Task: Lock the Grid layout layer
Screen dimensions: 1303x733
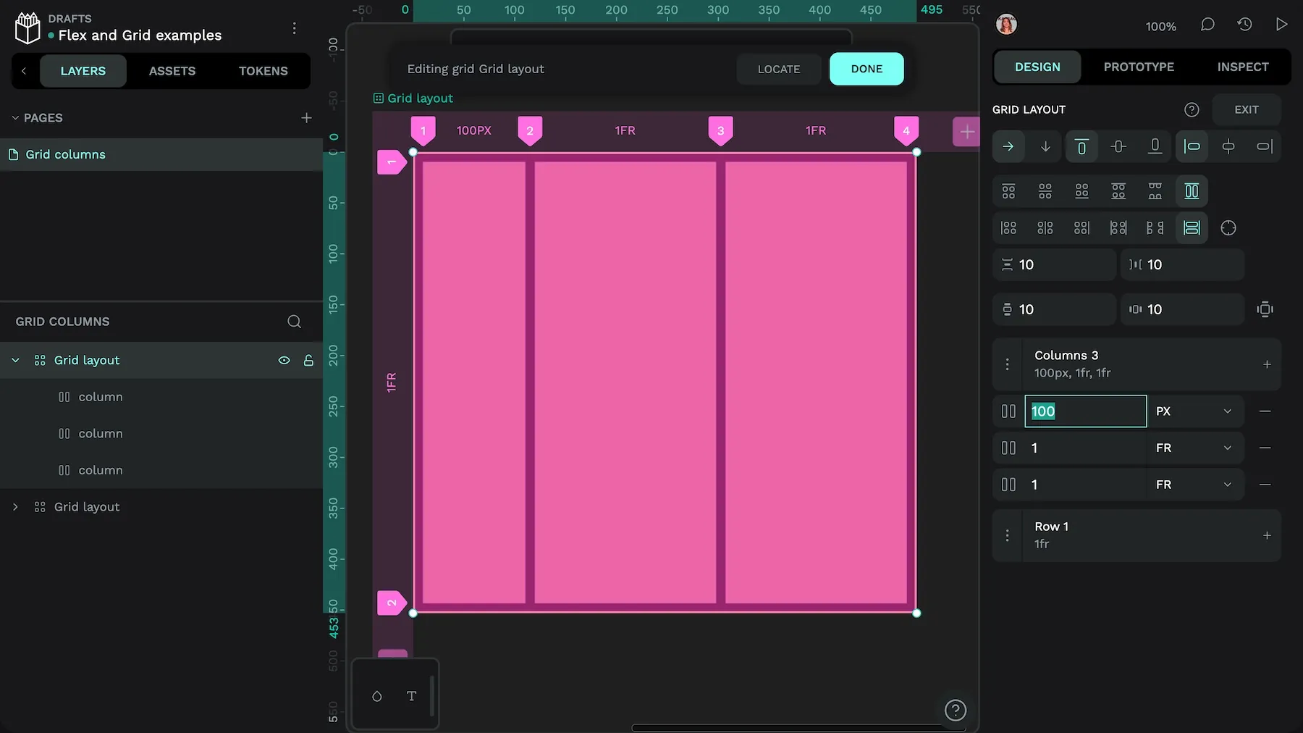Action: pos(308,360)
